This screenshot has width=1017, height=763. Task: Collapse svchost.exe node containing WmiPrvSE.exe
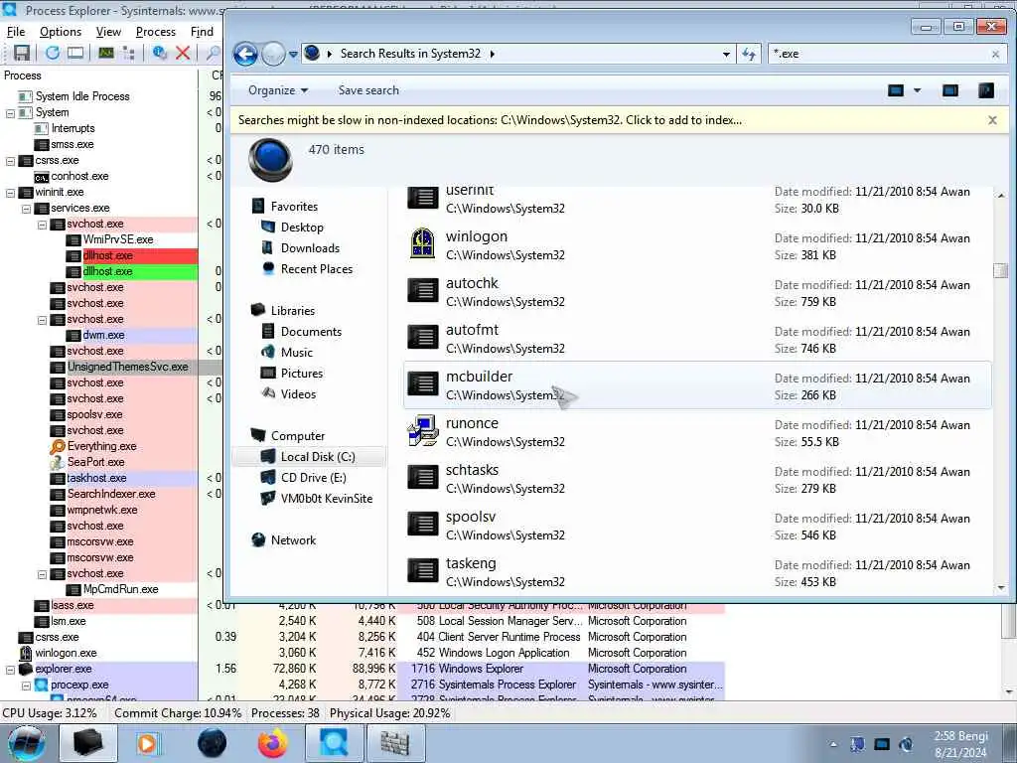point(42,225)
